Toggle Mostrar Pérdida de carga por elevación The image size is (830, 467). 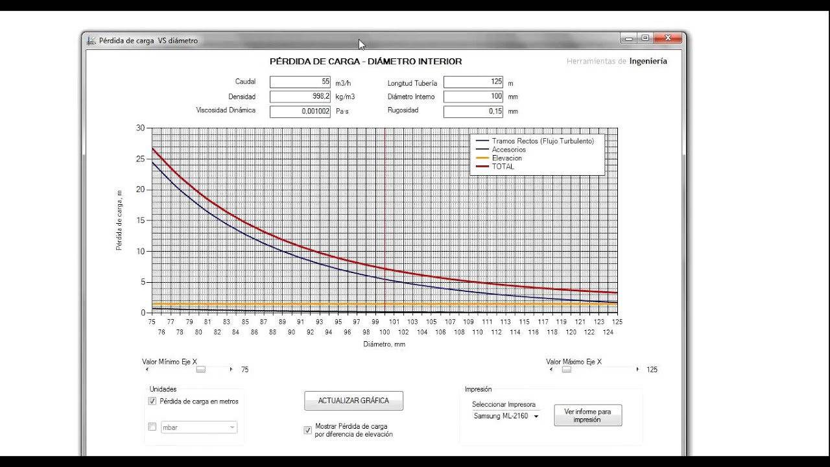tap(307, 430)
